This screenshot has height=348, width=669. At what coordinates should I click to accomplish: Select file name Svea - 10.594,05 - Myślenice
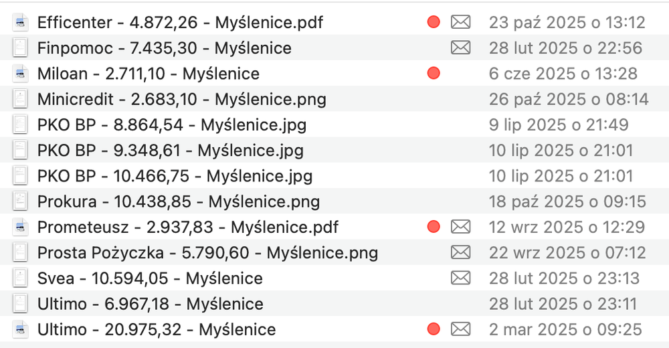click(x=150, y=279)
